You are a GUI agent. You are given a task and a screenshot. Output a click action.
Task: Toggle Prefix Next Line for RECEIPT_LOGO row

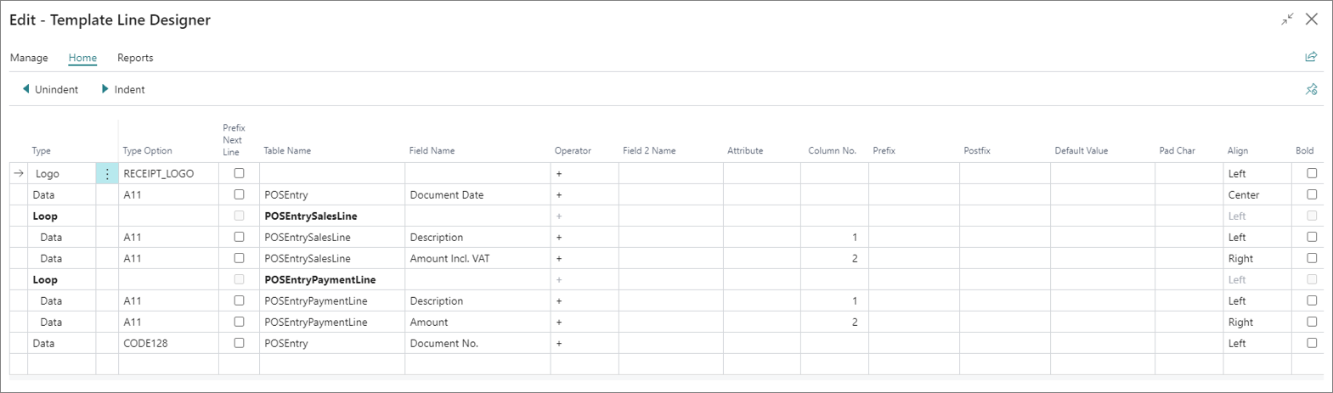(239, 173)
